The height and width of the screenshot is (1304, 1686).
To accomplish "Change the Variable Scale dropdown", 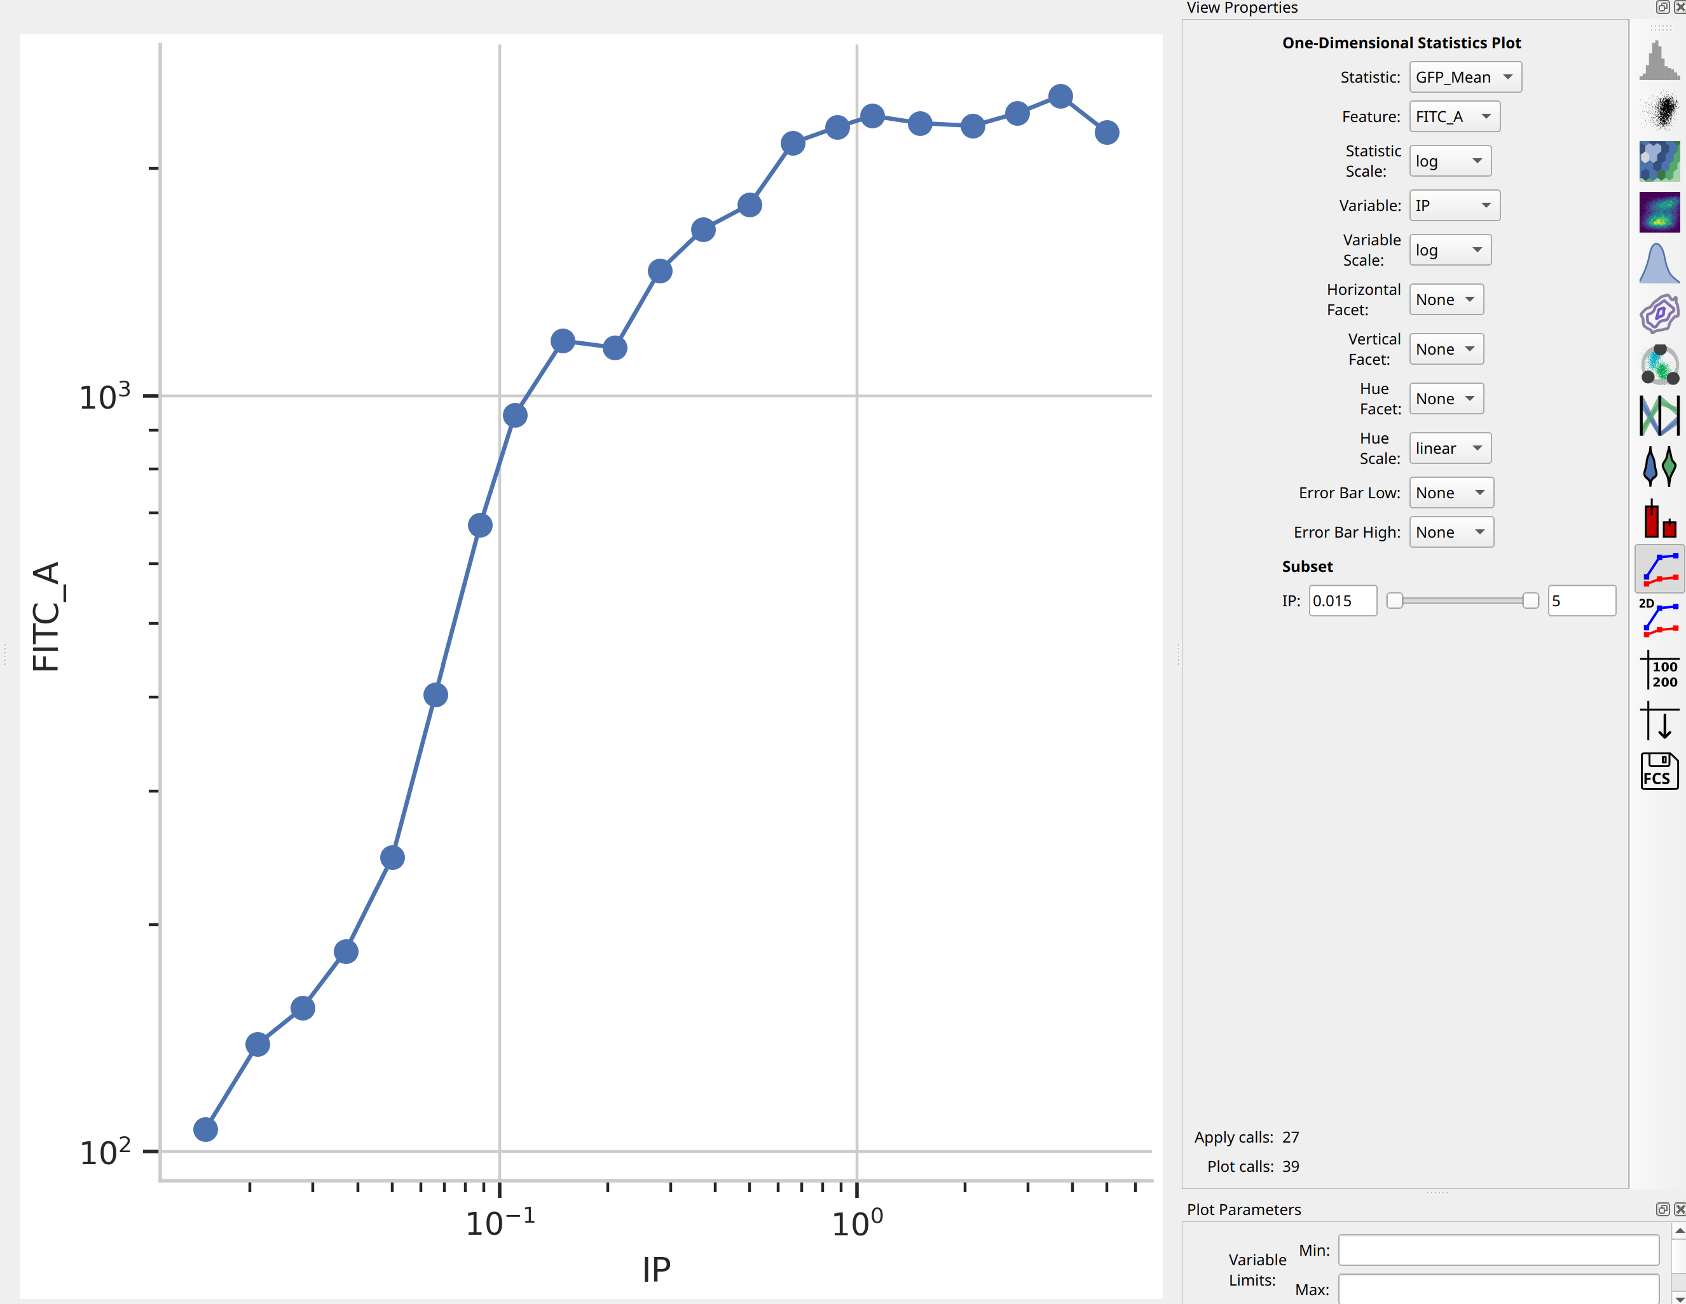I will (1450, 250).
